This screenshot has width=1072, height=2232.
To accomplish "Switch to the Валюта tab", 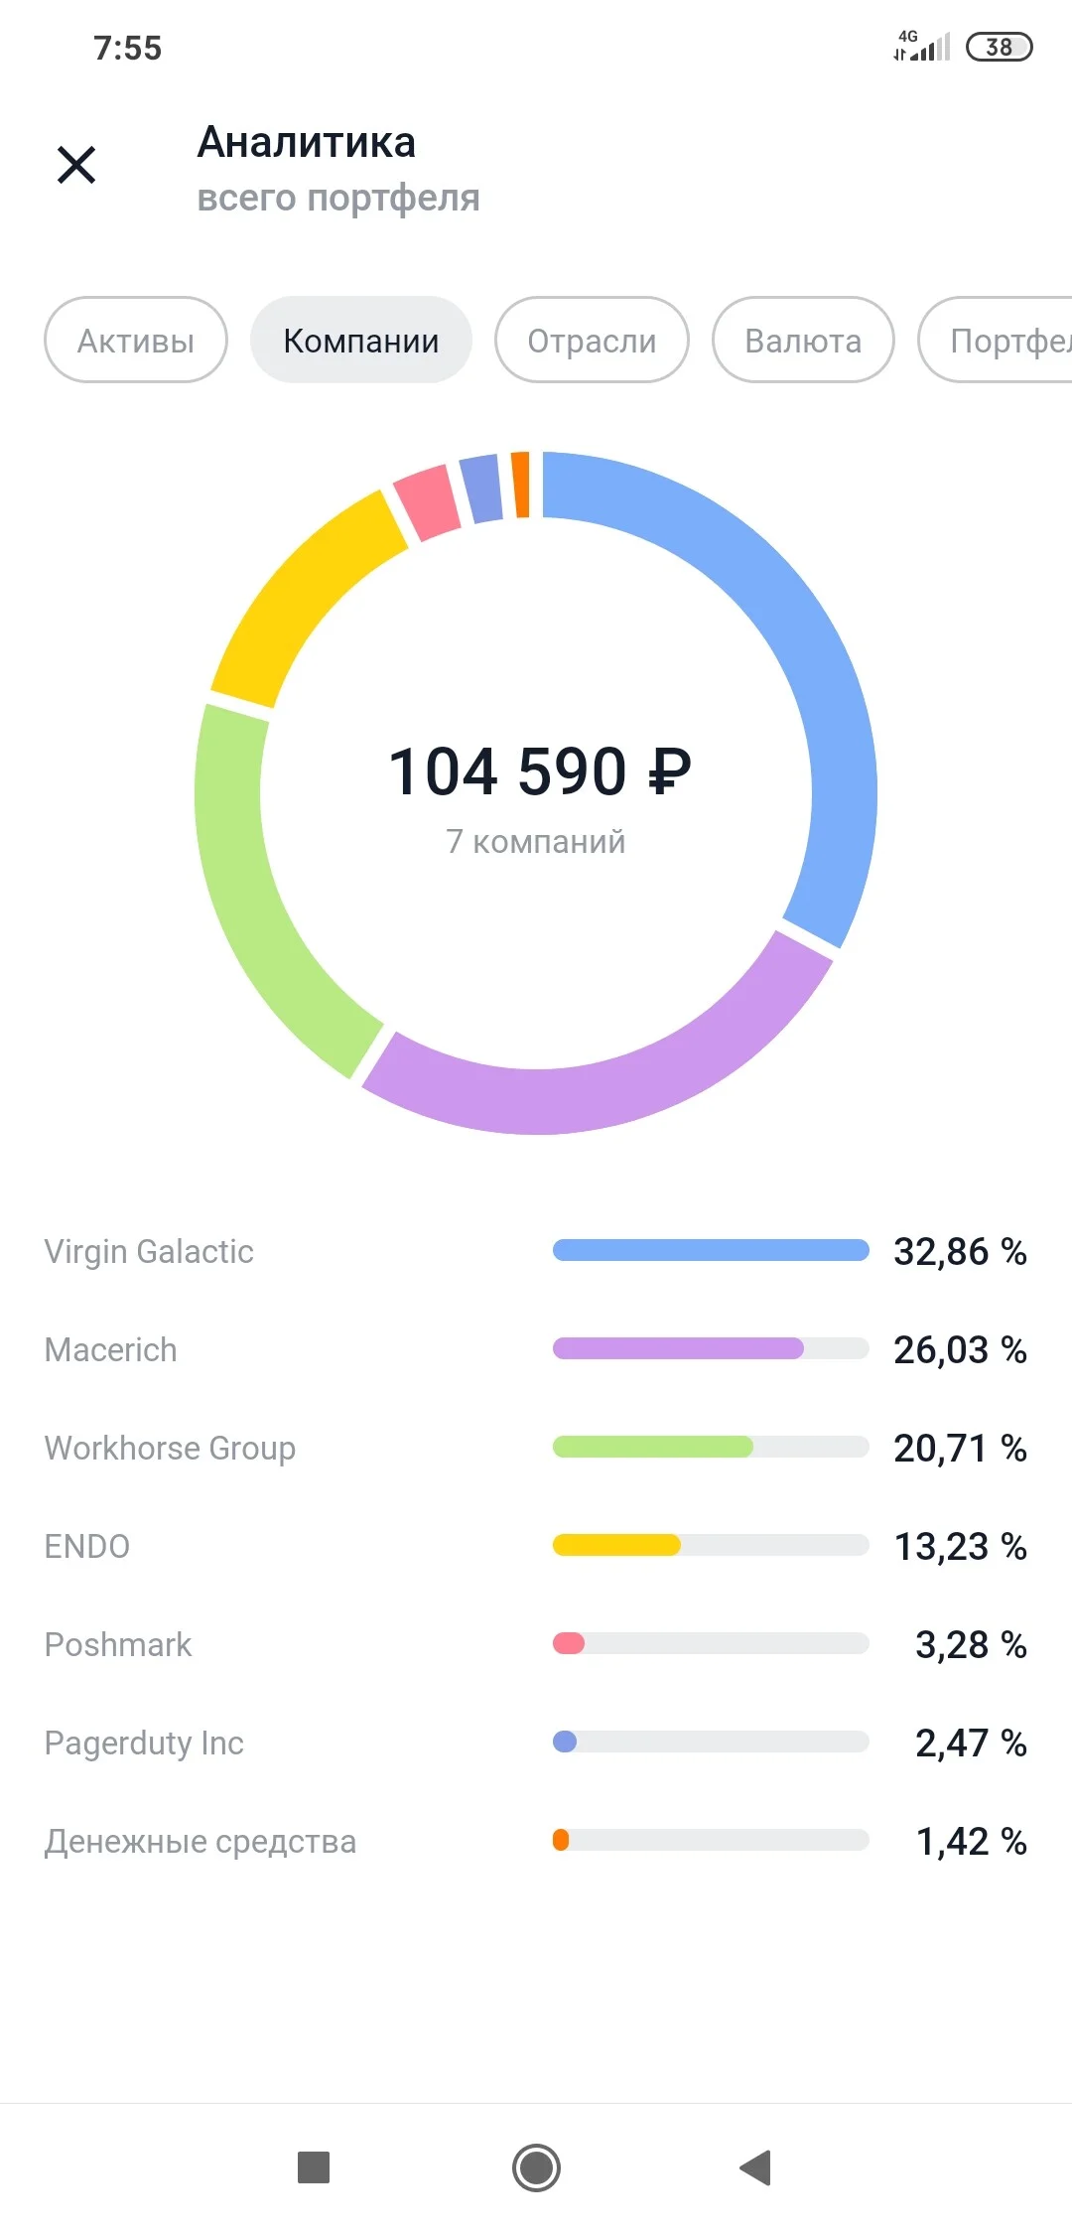I will point(803,340).
